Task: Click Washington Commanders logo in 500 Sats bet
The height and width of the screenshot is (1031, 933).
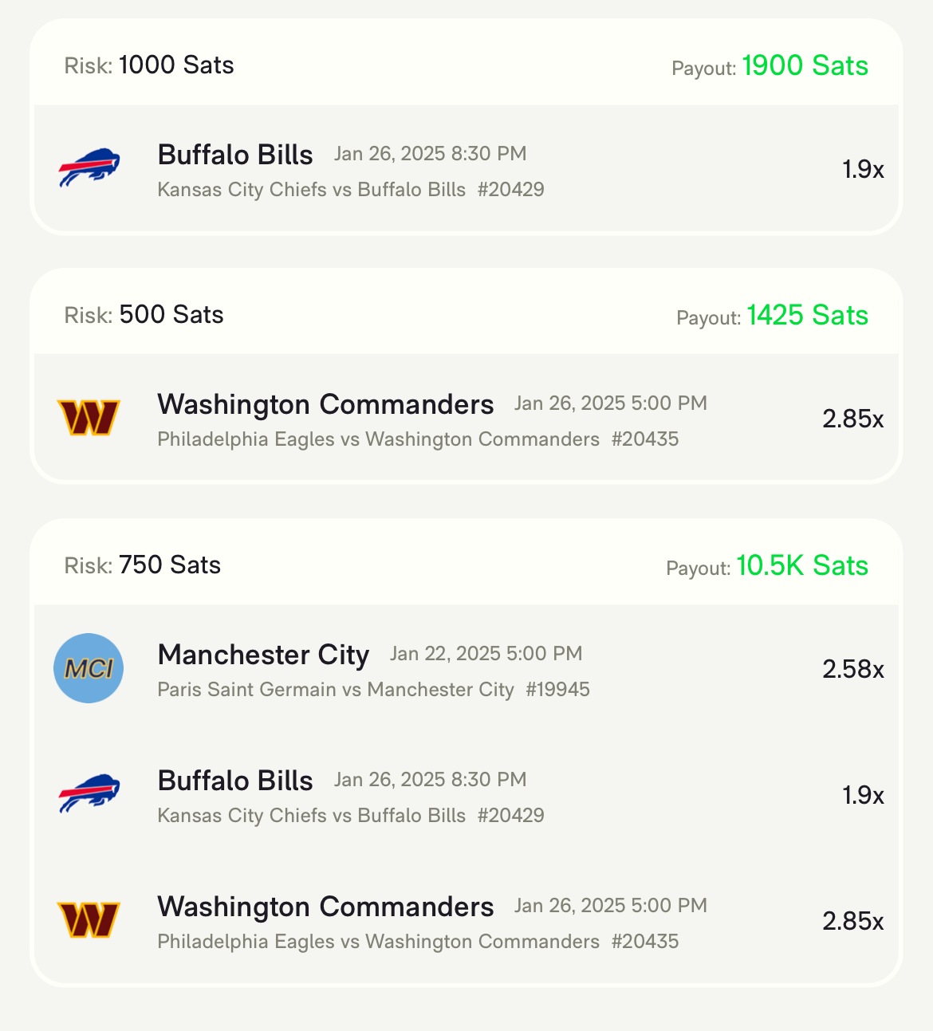Action: coord(89,418)
